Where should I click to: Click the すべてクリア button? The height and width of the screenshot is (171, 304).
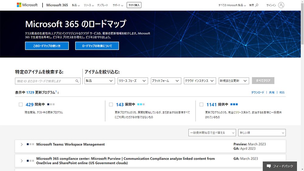point(263,80)
